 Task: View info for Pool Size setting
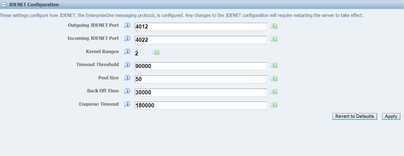(127, 78)
